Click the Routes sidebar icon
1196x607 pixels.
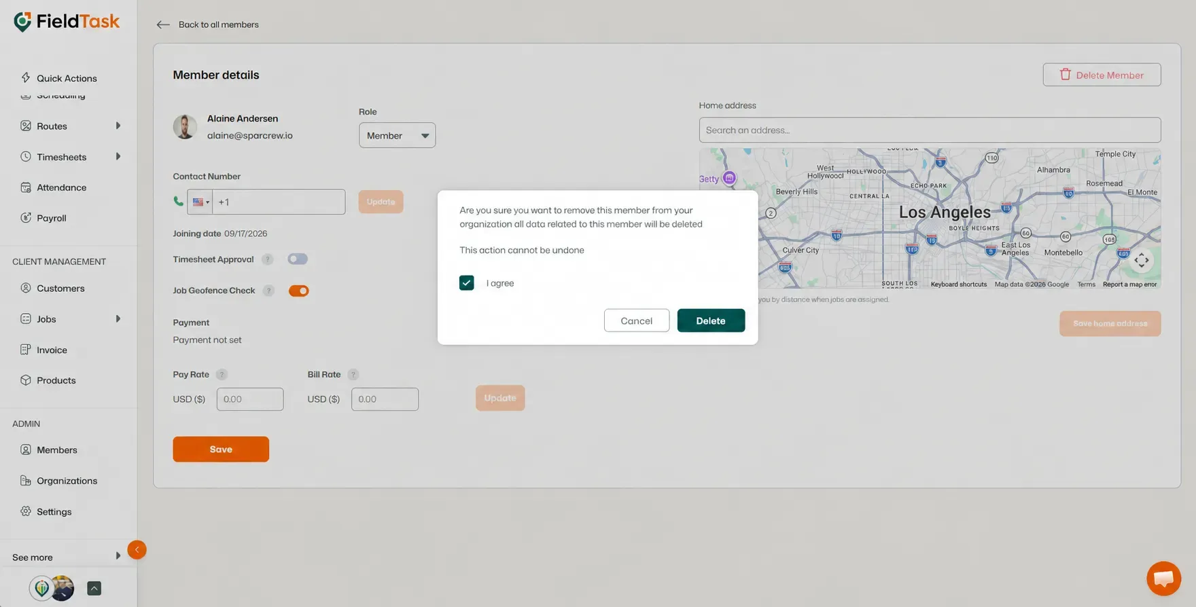point(26,126)
